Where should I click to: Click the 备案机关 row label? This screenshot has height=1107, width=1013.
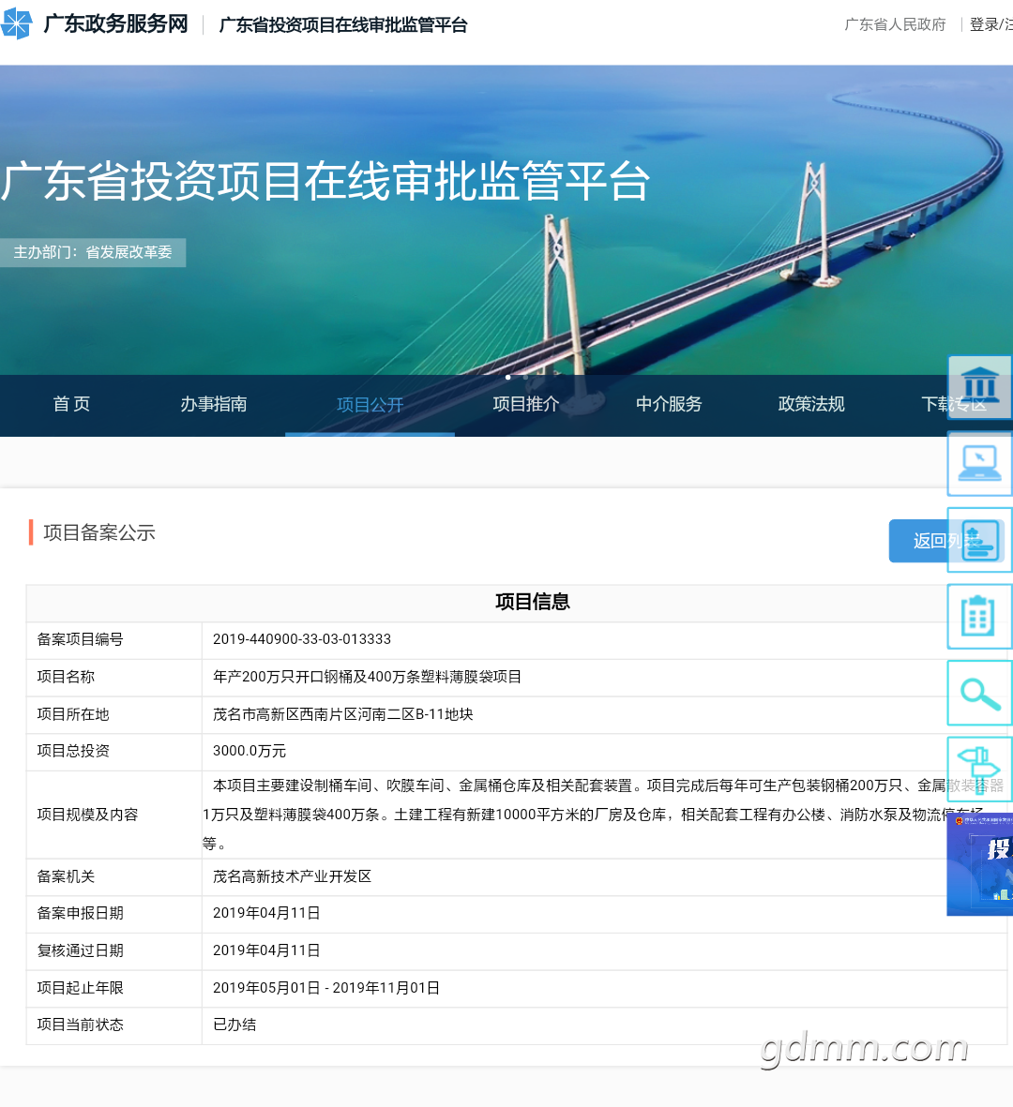[x=66, y=876]
